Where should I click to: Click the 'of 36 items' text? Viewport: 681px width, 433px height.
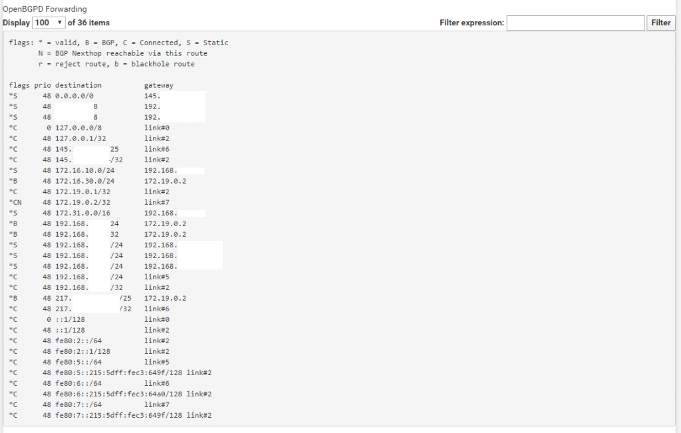pyautogui.click(x=88, y=23)
